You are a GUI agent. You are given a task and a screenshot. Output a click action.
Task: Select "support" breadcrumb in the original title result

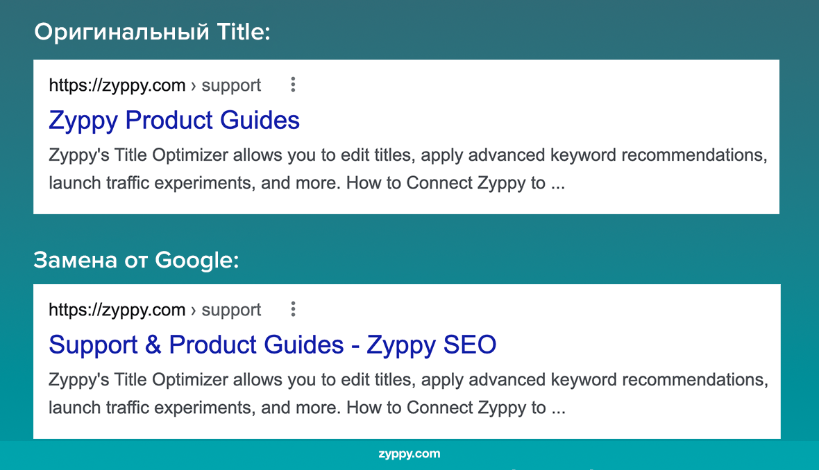[x=231, y=85]
